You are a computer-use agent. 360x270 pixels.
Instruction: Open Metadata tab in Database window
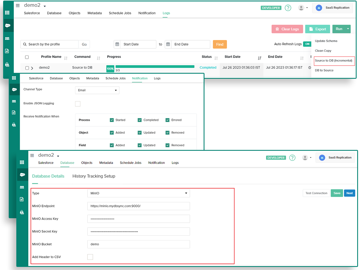coord(106,163)
